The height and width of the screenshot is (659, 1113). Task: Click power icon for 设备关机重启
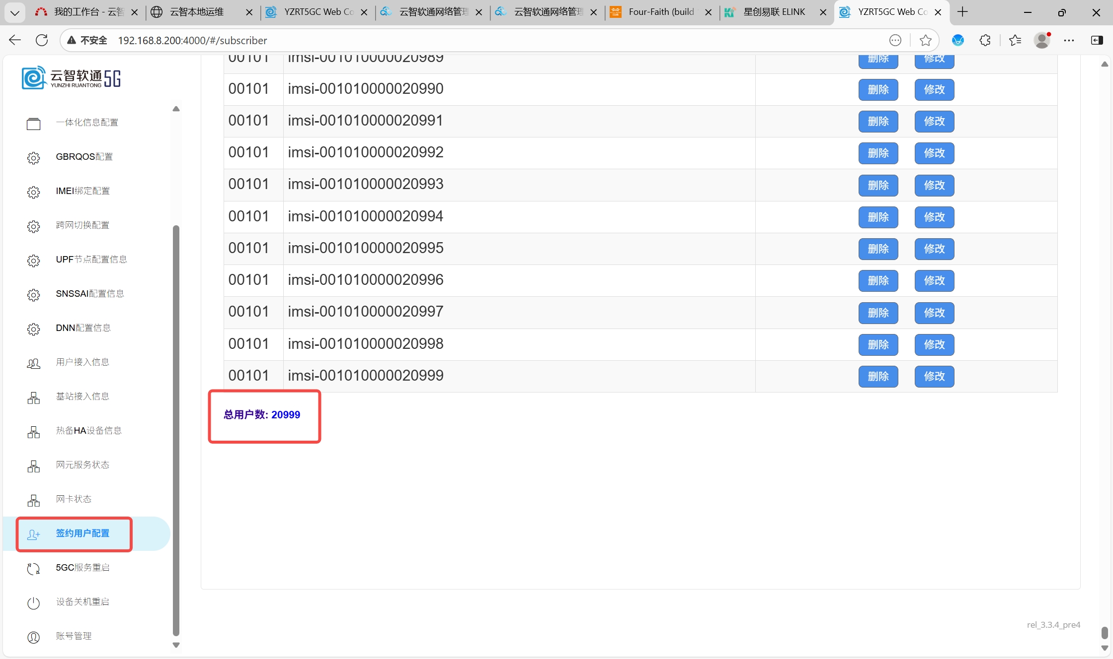tap(33, 603)
